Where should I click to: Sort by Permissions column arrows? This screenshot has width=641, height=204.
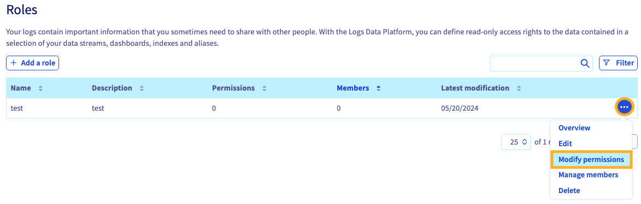click(264, 88)
